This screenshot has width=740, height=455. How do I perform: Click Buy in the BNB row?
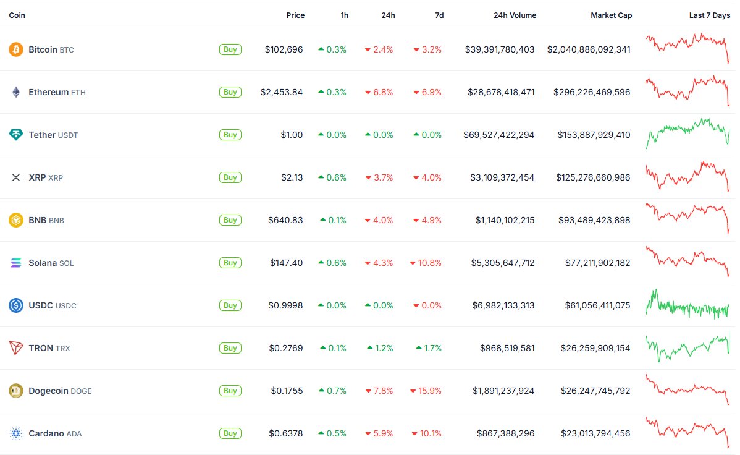point(230,220)
